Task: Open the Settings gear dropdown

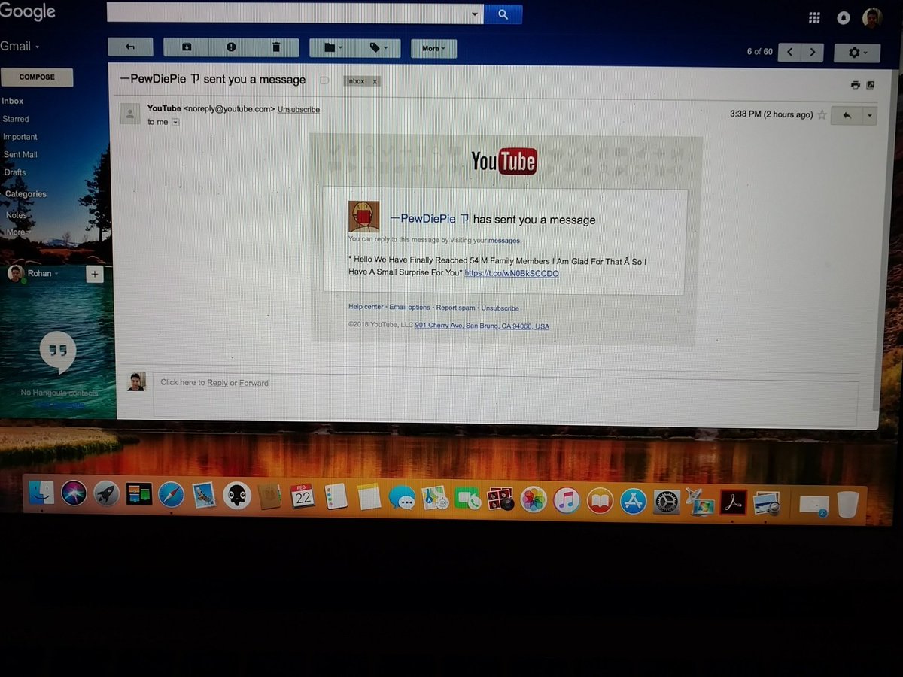Action: 857,53
